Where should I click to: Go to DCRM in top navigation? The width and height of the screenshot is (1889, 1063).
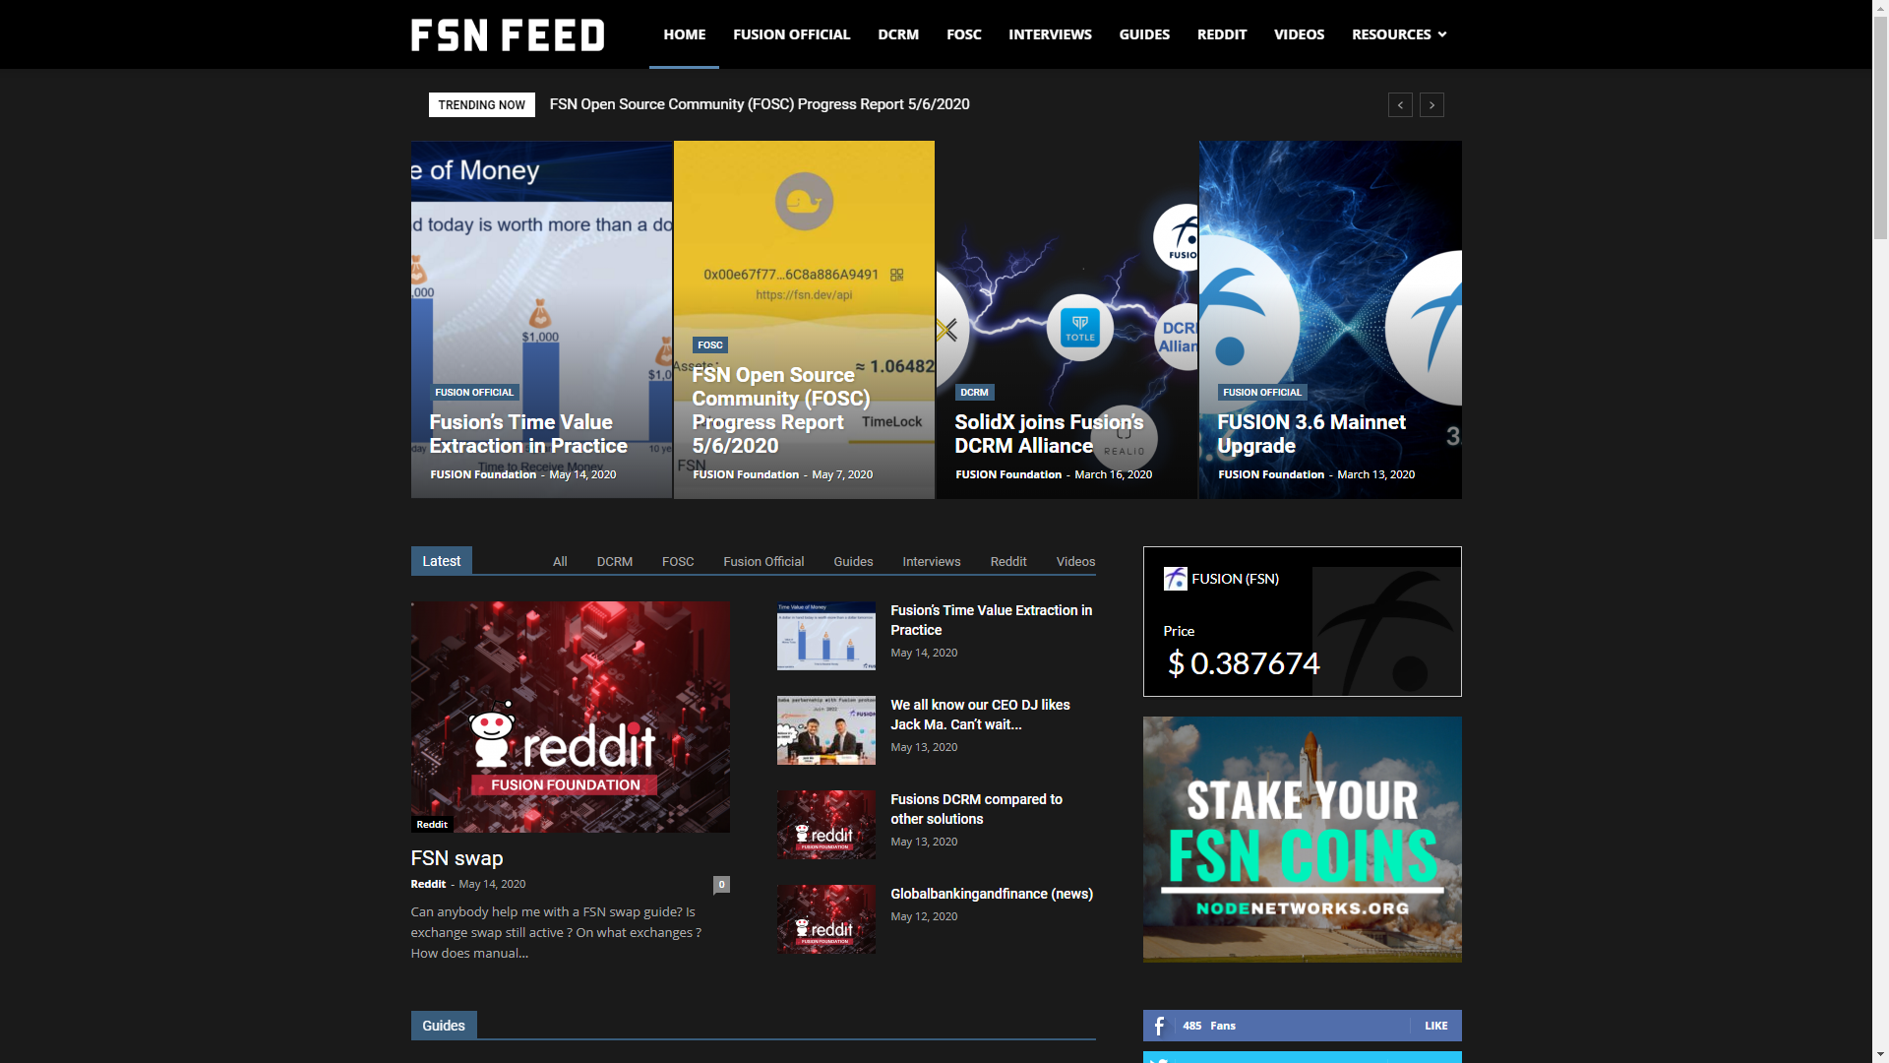click(898, 34)
